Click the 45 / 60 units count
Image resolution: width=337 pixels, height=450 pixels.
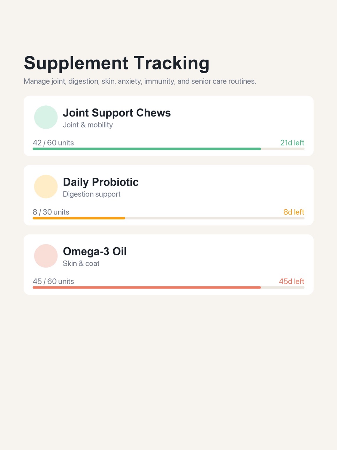(x=53, y=282)
